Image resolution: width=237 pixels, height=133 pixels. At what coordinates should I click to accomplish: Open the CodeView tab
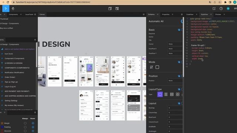click(190, 14)
